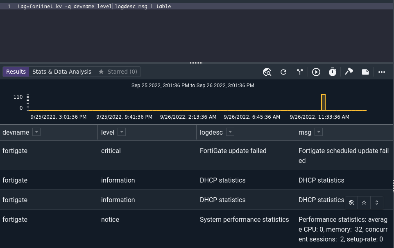Expand the row with the up-down chevron
This screenshot has width=394, height=248.
click(x=377, y=203)
